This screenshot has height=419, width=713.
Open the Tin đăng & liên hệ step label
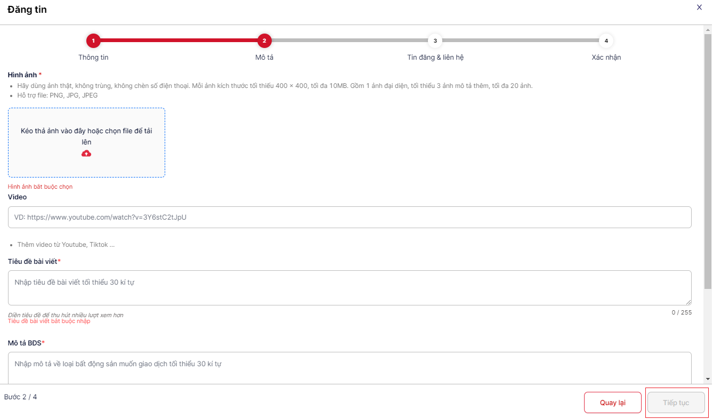click(x=435, y=57)
